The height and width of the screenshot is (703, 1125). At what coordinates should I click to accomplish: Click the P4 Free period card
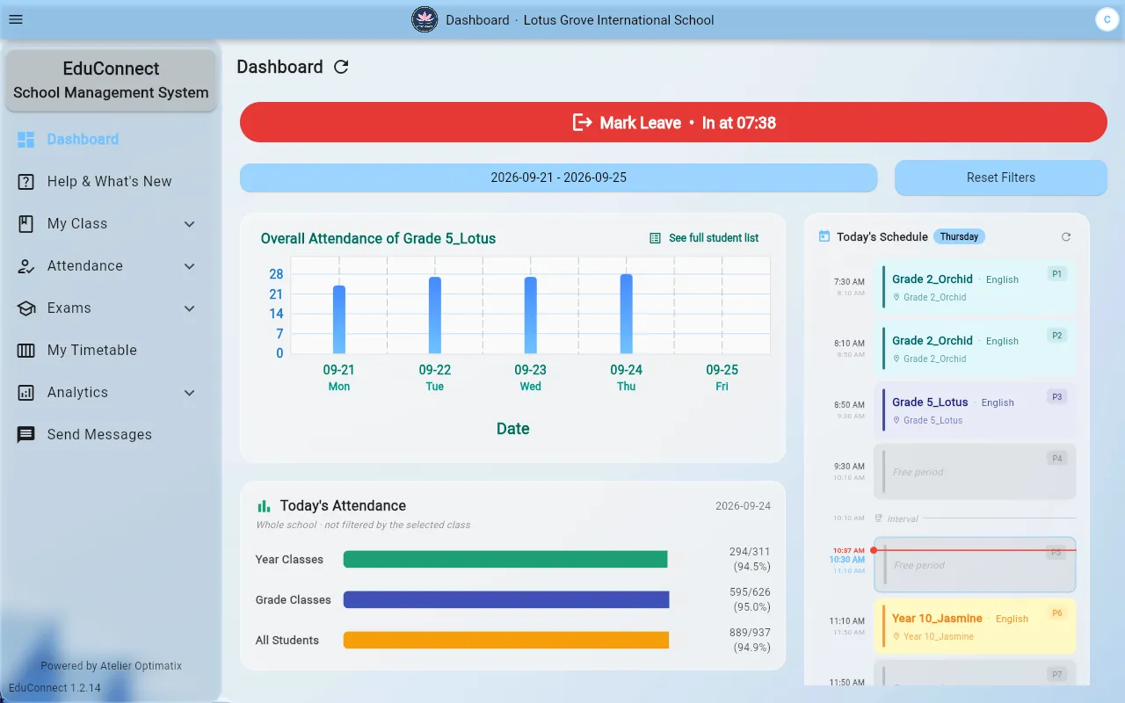(975, 472)
